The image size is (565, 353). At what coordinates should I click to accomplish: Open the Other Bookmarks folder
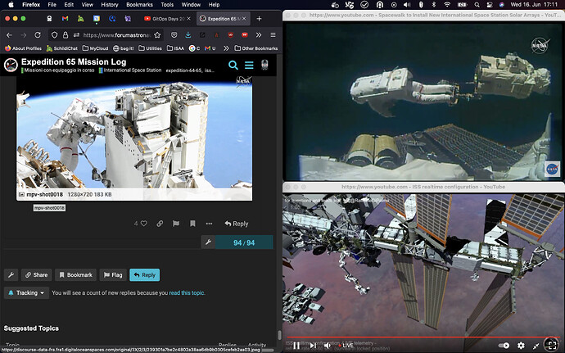tap(256, 48)
